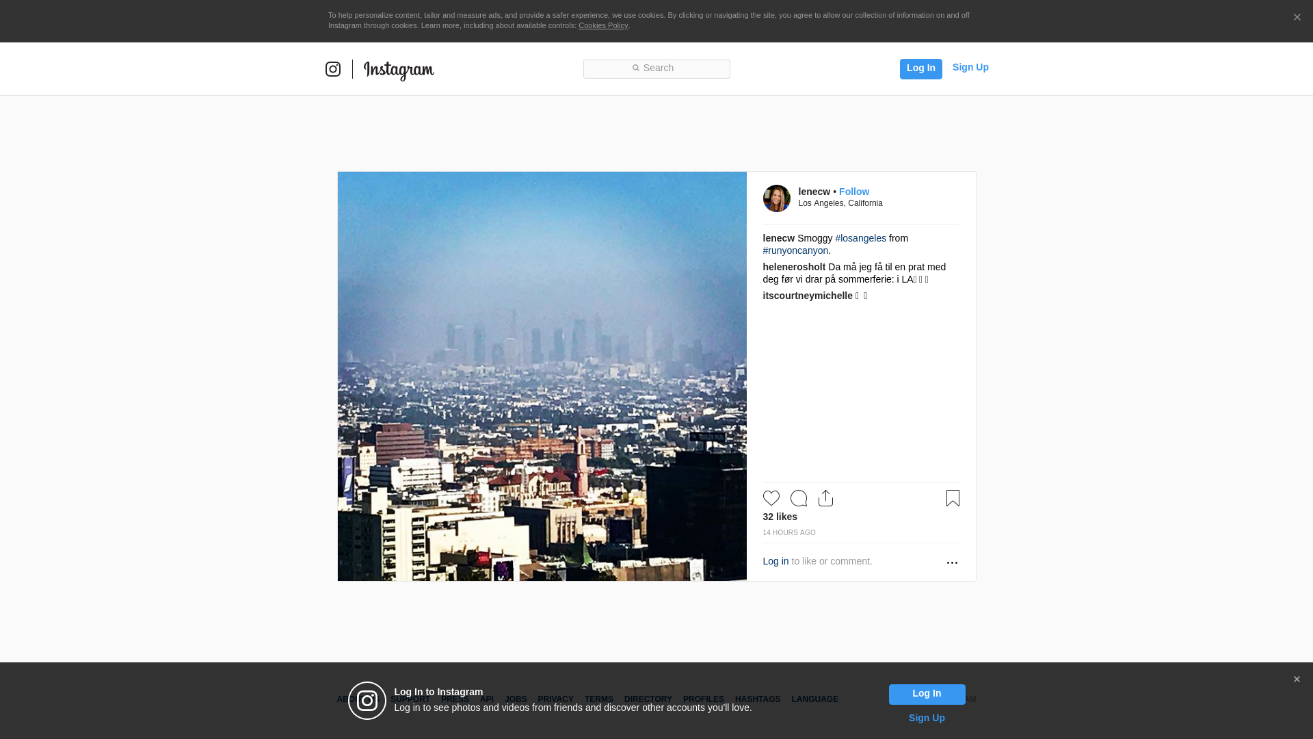The image size is (1313, 739).
Task: Click into the Search field
Action: (x=656, y=68)
